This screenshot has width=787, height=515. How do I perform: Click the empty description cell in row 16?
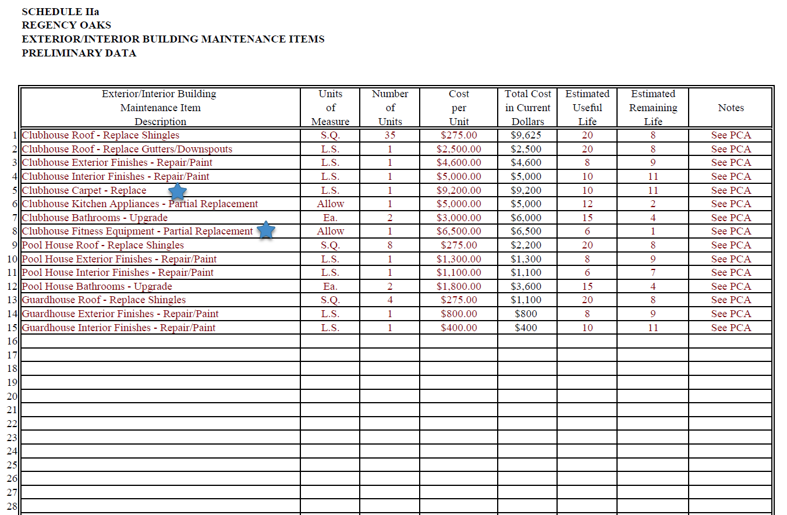pyautogui.click(x=161, y=341)
